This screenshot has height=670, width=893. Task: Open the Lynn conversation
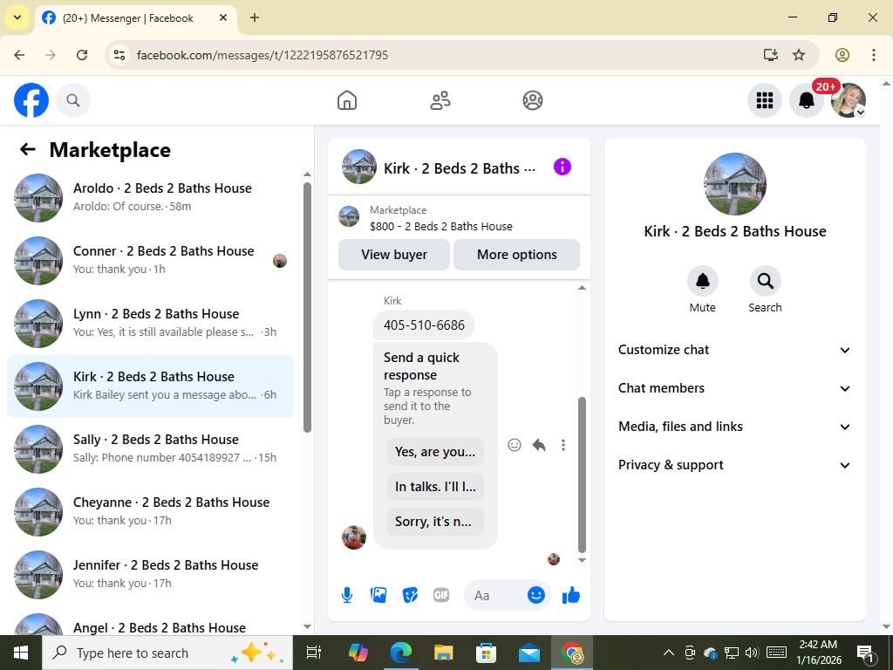150,323
